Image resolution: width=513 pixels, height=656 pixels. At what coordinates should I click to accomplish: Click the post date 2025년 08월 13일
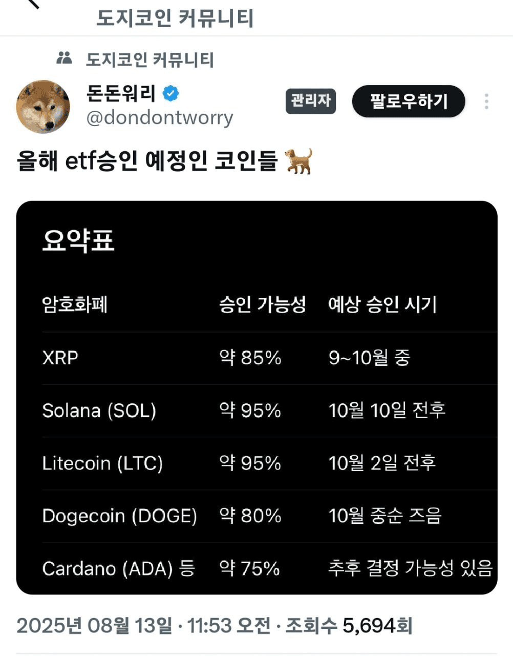click(x=94, y=626)
